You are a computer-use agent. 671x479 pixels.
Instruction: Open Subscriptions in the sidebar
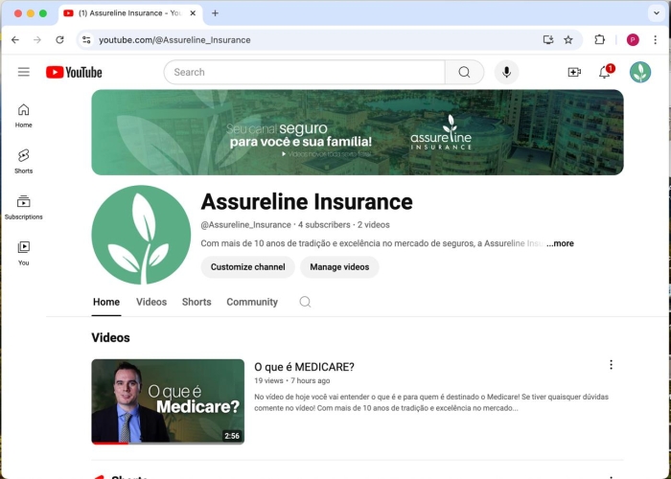click(x=23, y=206)
